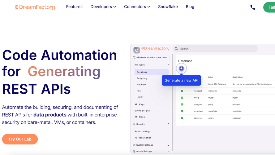Viewport: 275px width, 155px height.
Task: Select Network in the sidebar
Action: click(x=141, y=85)
